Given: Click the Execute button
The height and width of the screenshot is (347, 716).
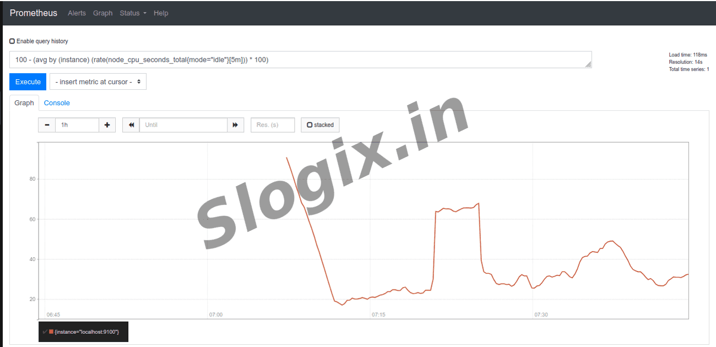Looking at the screenshot, I should 28,82.
